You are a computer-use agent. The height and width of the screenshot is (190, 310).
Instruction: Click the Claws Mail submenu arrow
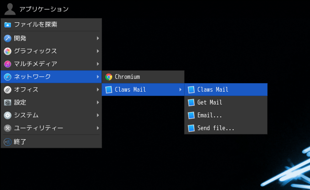180,89
